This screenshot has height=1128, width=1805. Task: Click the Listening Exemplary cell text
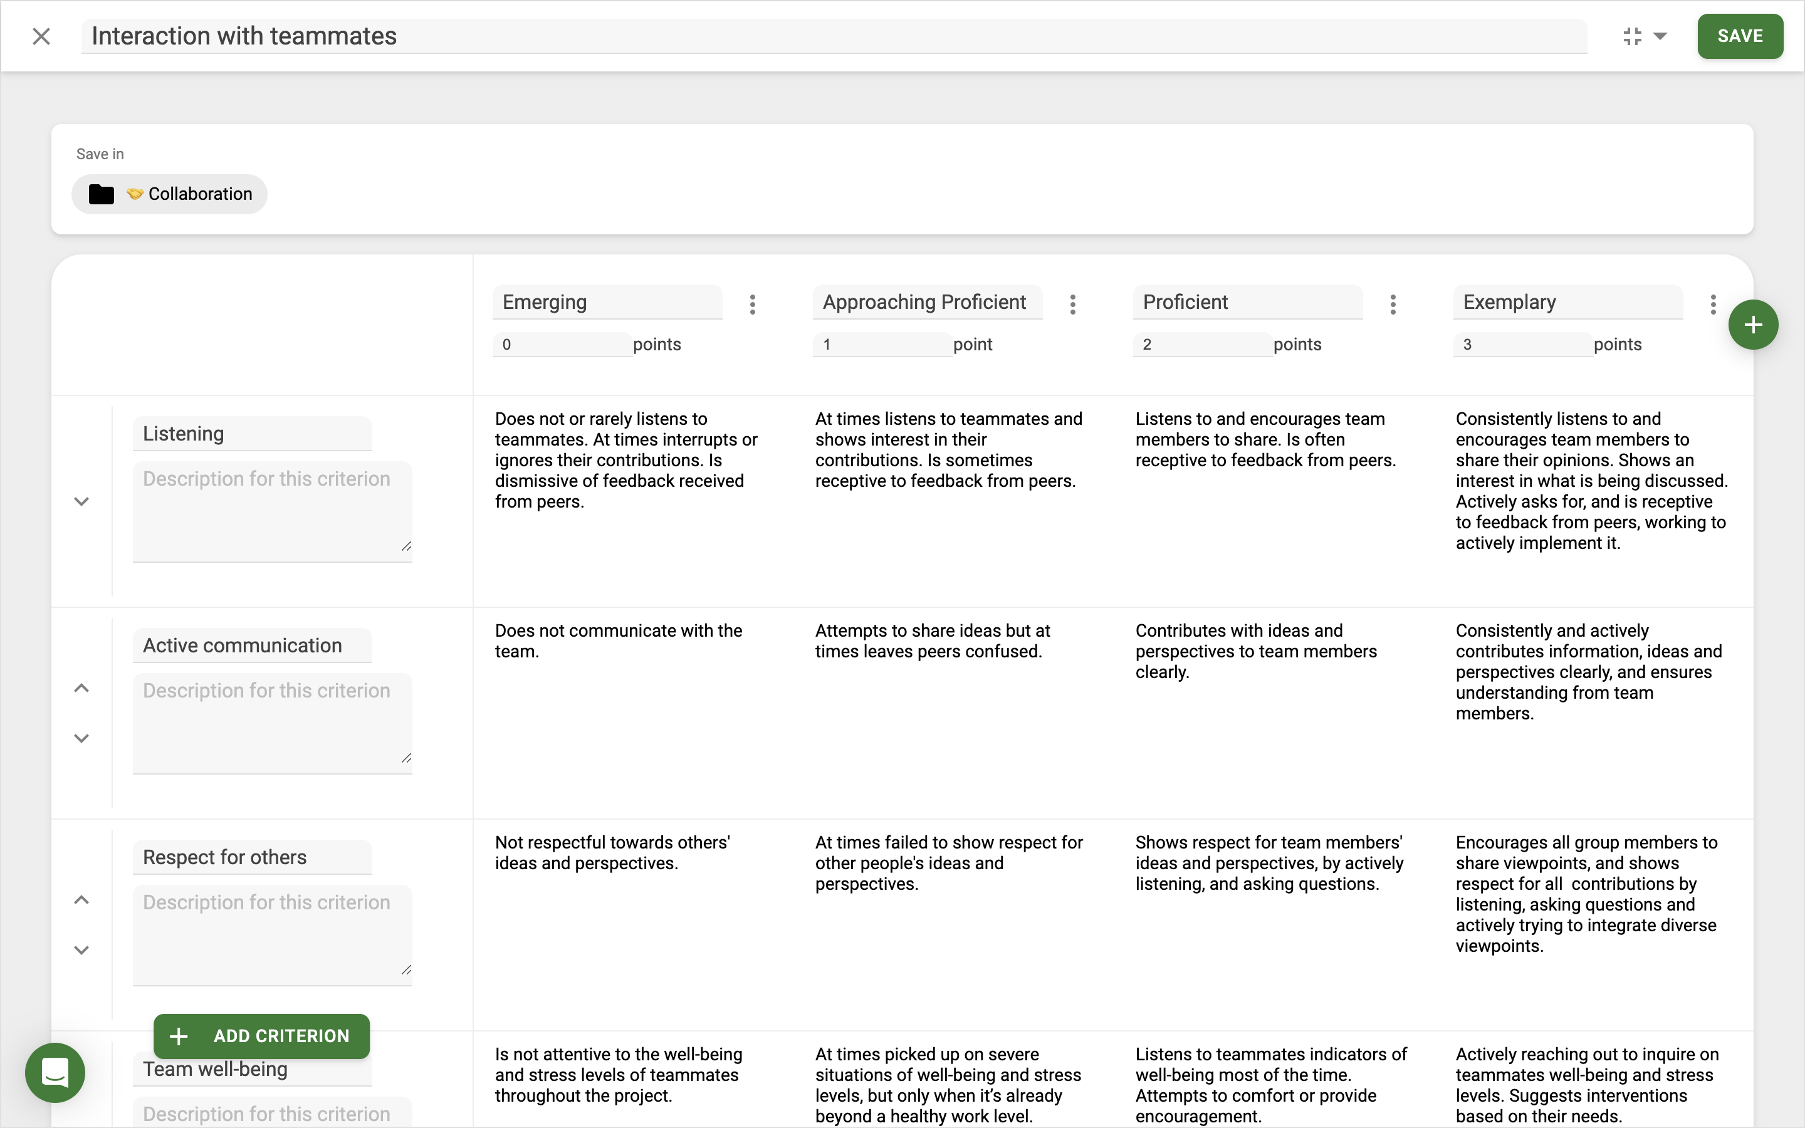(1592, 481)
